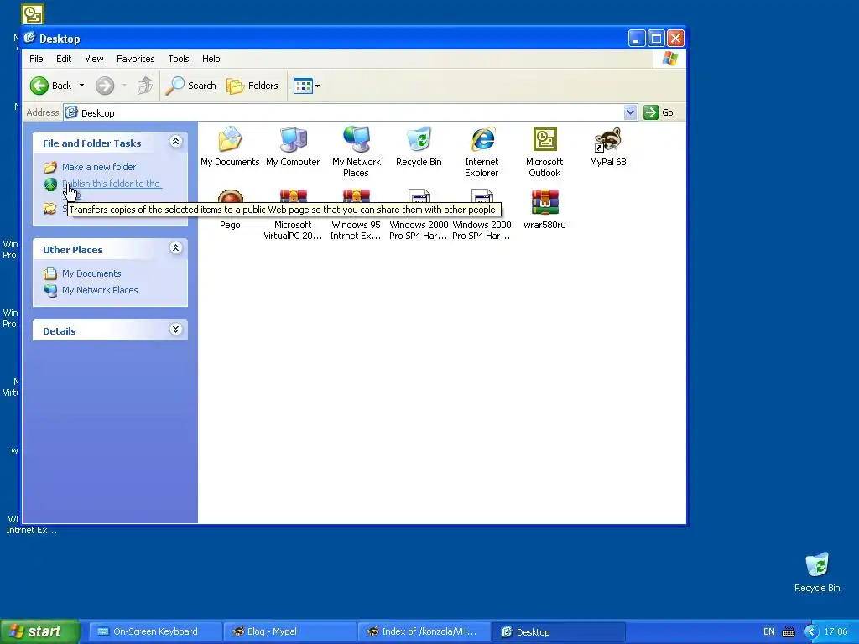Open the Search toolbar button
Screen dimensions: 859x644
(190, 86)
